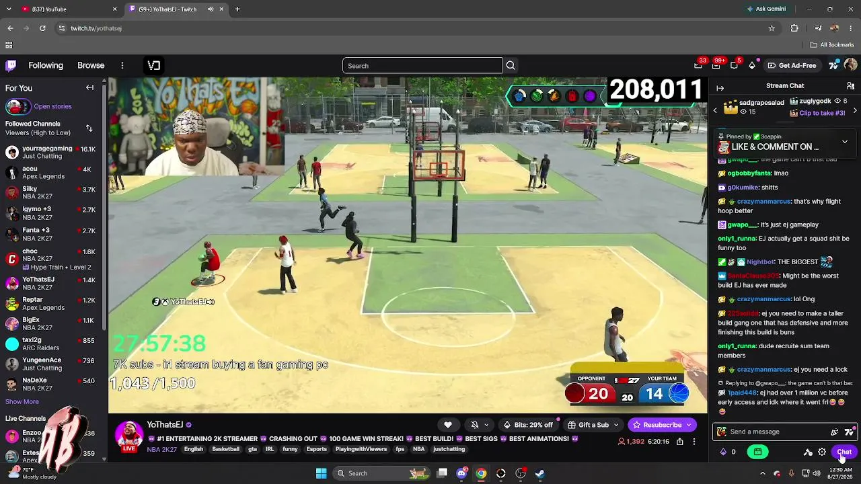Open channel points rewards green button

[758, 452]
